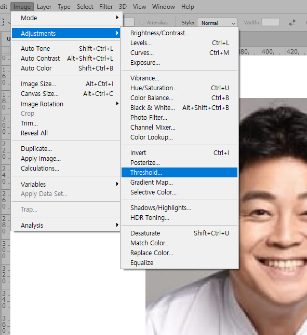Choose Auto Contrast
Viewport: 307px width, 335px height.
click(66, 58)
